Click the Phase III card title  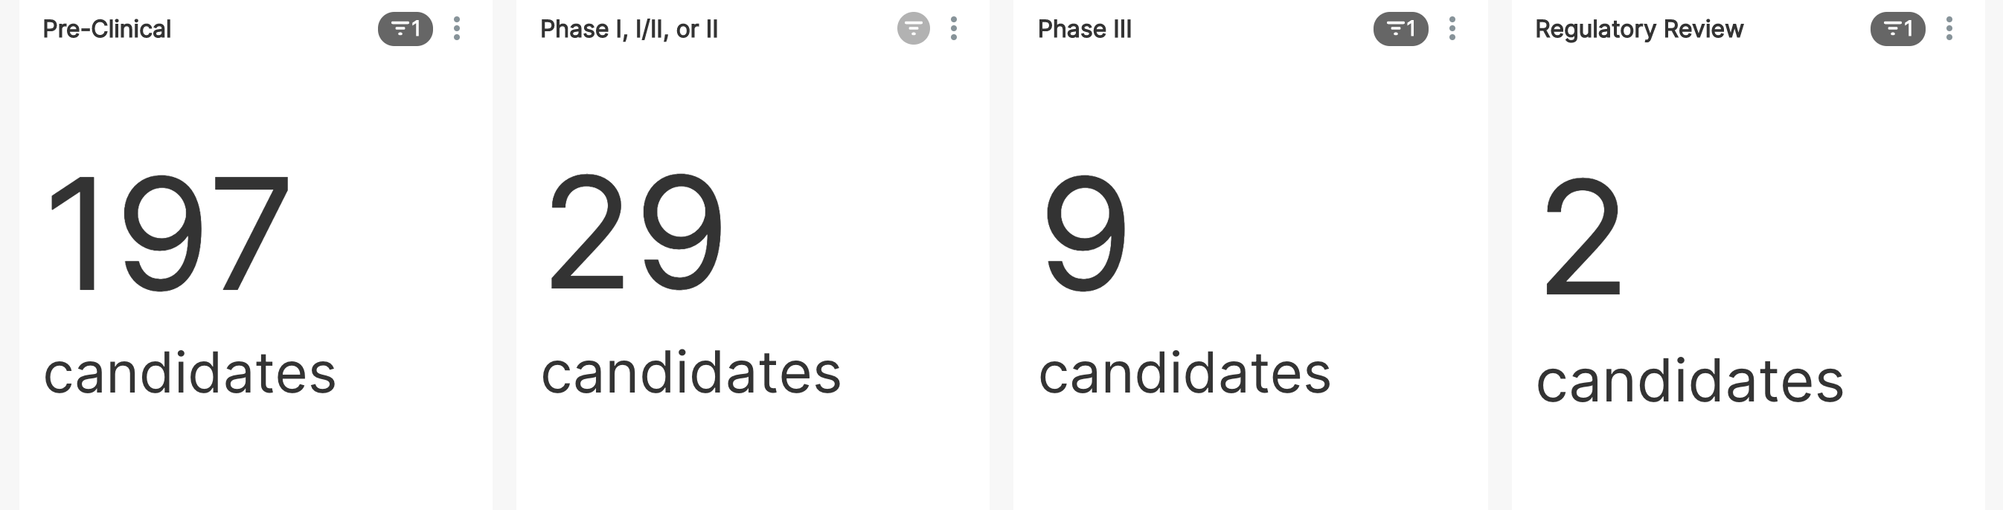pyautogui.click(x=1084, y=30)
